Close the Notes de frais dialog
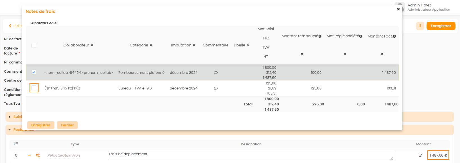Viewport: 460px width, 163px height. (x=398, y=9)
